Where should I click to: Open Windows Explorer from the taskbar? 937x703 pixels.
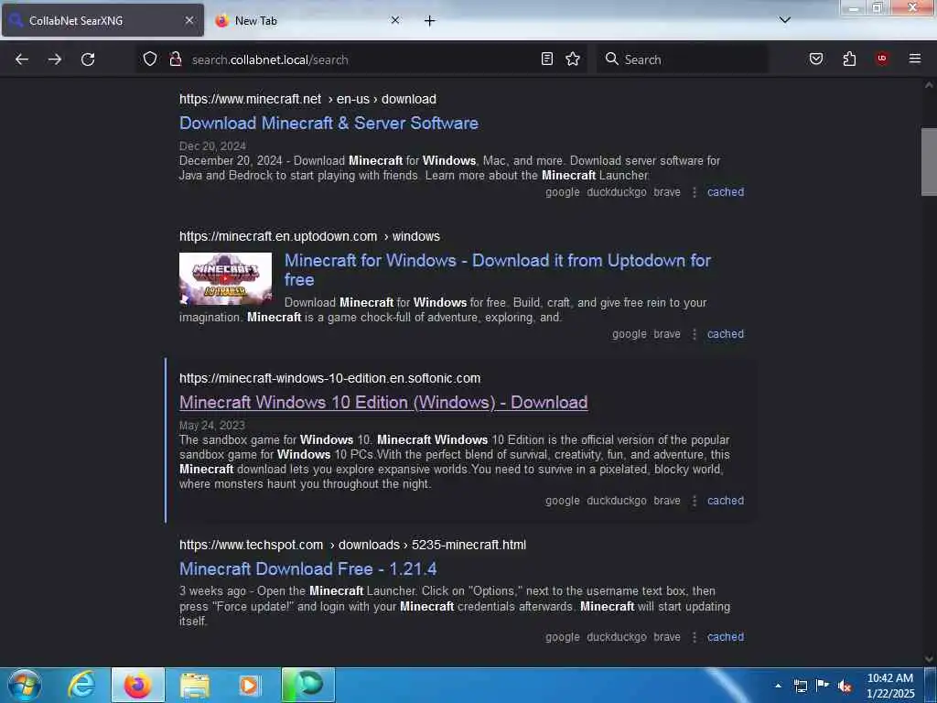(x=195, y=685)
